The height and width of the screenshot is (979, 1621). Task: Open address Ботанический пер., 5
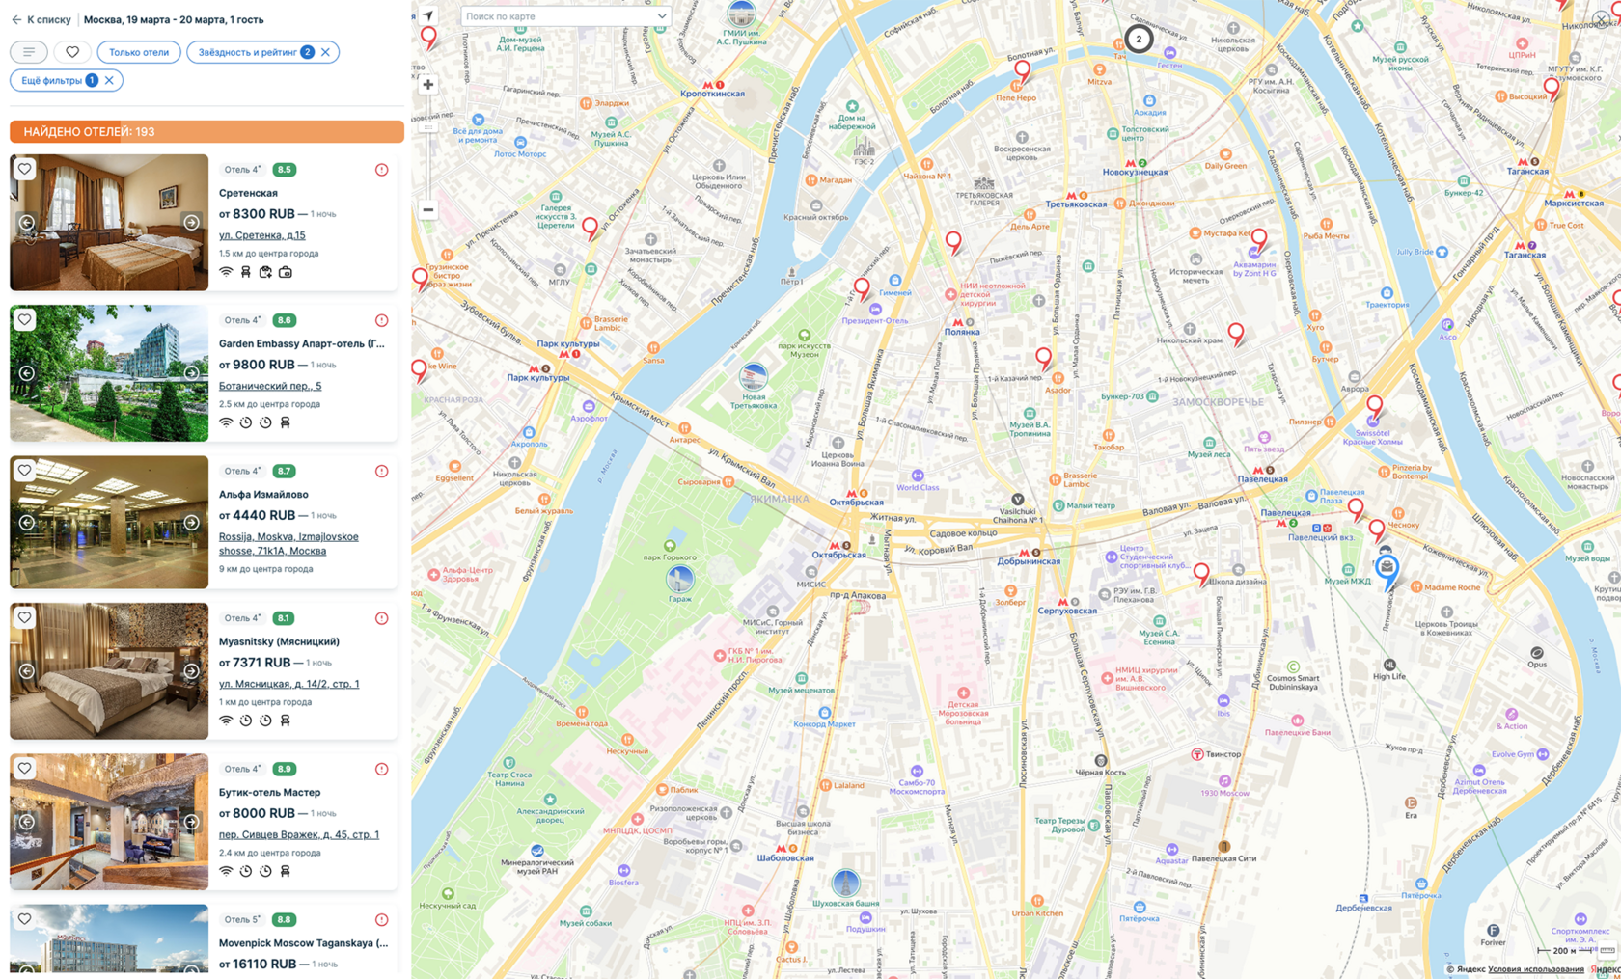[x=270, y=386]
